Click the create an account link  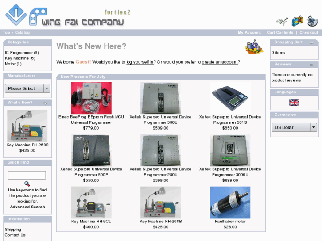pyautogui.click(x=220, y=62)
